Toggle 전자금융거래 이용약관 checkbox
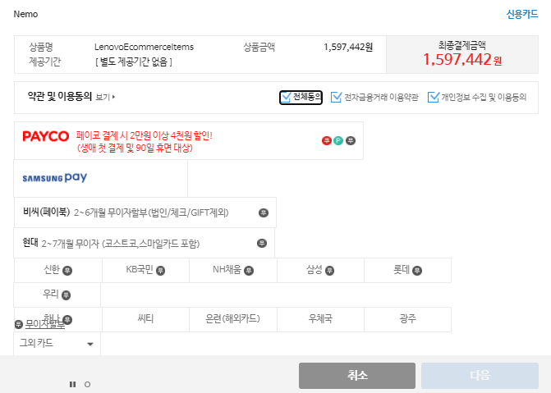 pos(337,98)
